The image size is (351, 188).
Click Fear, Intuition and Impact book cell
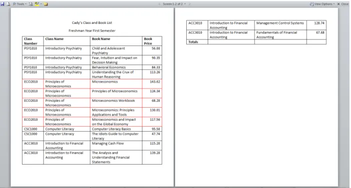116,60
